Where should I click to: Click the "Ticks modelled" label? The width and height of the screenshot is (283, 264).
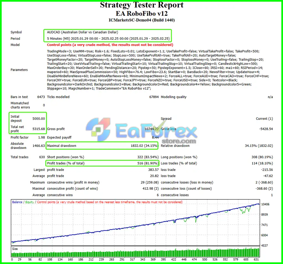point(58,97)
